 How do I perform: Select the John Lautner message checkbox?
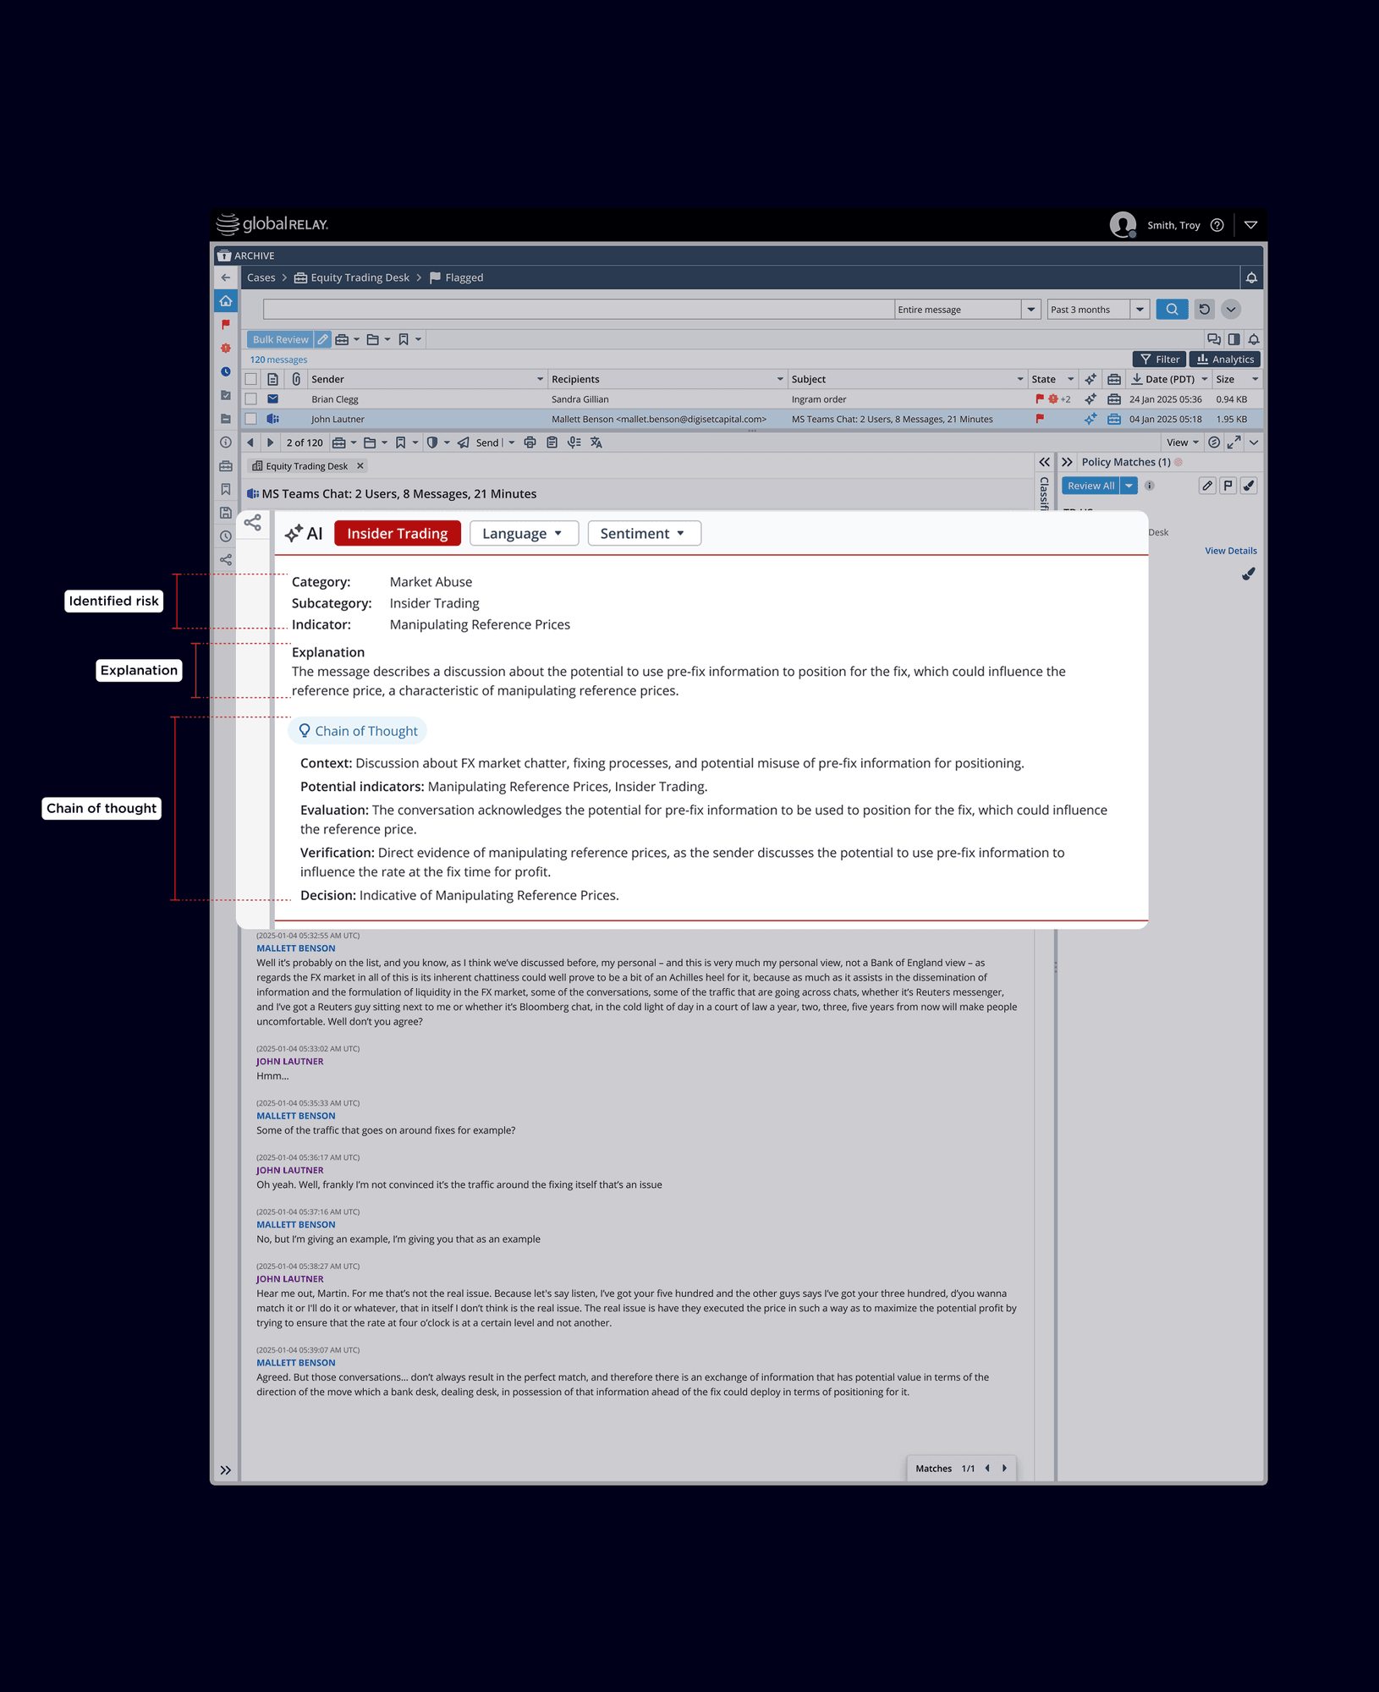[x=251, y=419]
